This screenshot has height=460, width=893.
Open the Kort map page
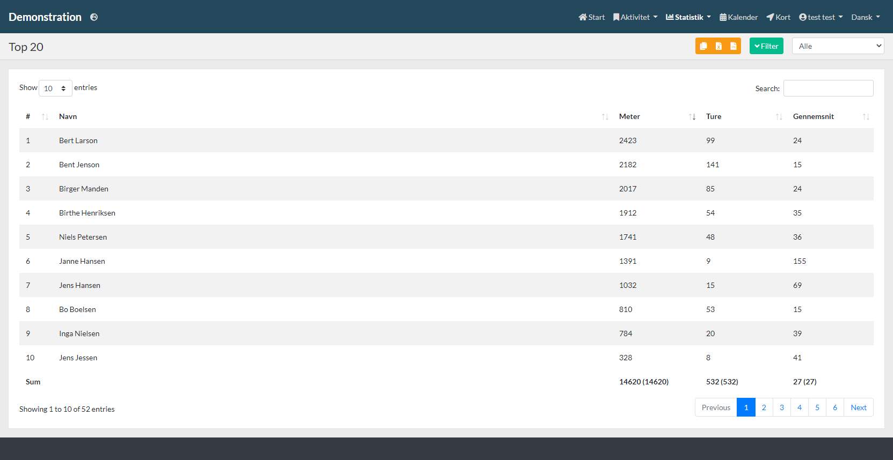779,17
